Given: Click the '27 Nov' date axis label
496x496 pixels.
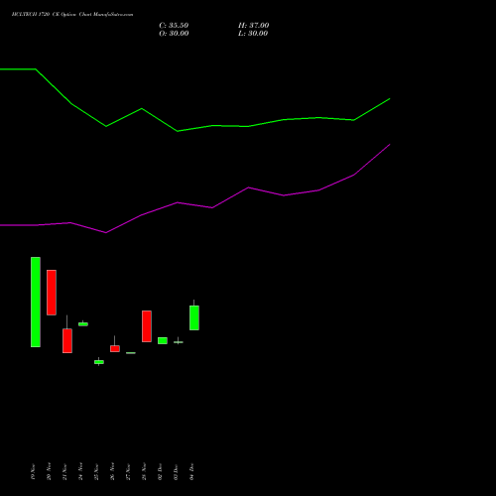Looking at the screenshot, I should click(128, 472).
